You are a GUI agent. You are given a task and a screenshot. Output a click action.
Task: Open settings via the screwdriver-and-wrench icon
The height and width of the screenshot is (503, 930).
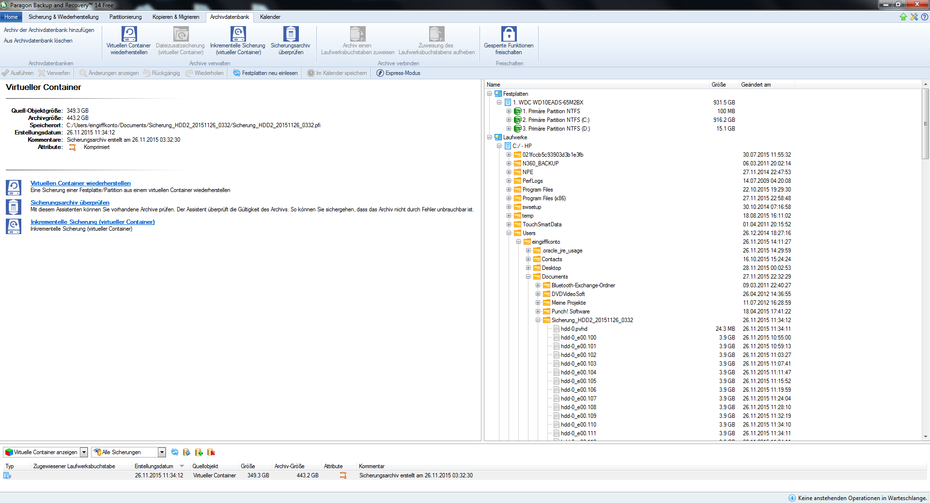click(914, 17)
